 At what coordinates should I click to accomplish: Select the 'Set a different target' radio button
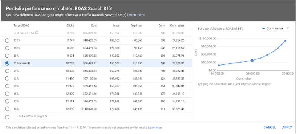tap(7, 117)
